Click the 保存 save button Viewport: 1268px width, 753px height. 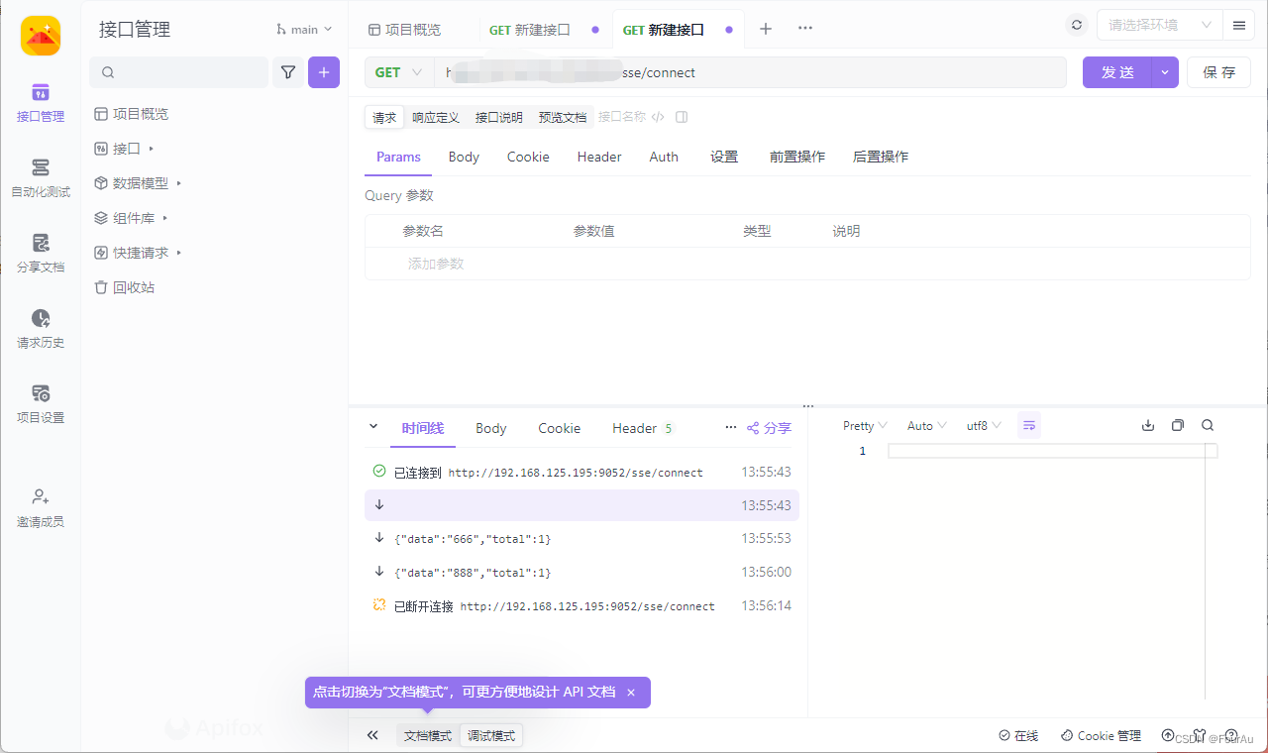tap(1219, 72)
